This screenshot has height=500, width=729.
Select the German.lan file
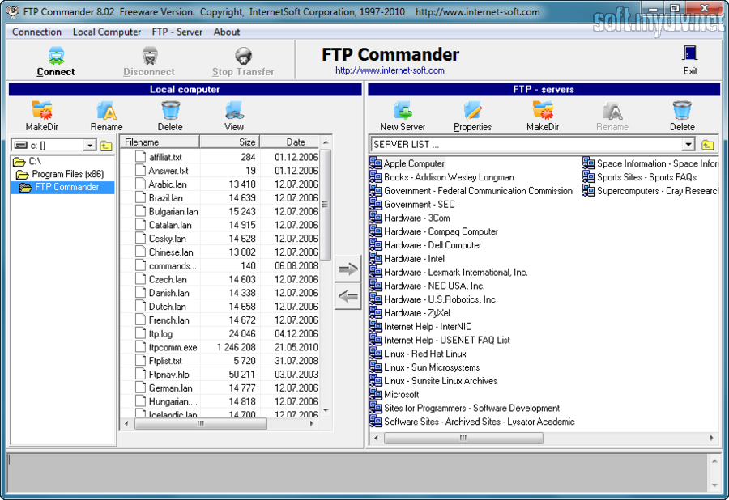coord(171,388)
